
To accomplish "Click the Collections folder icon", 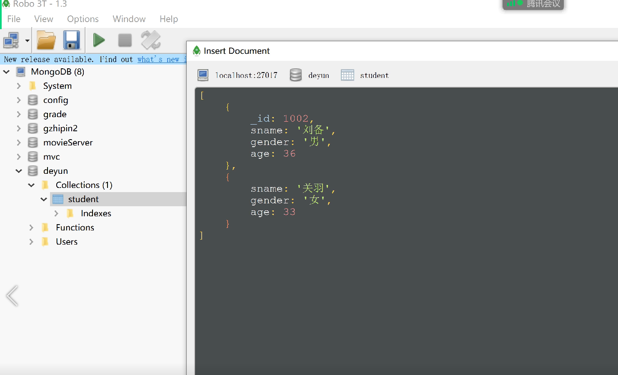I will 45,185.
